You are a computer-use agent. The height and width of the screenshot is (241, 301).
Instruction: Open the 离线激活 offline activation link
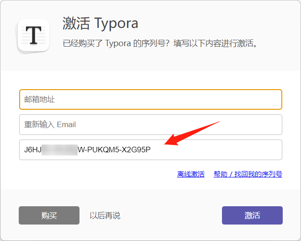point(191,174)
